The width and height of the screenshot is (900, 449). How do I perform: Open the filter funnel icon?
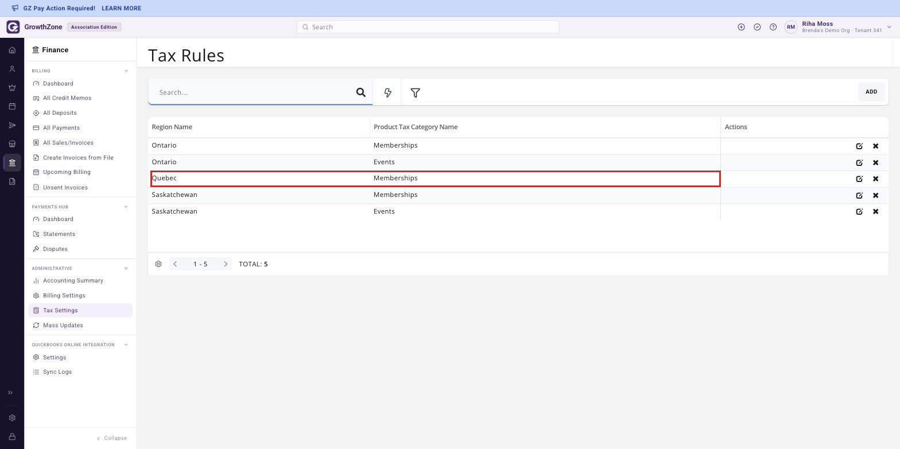[415, 92]
